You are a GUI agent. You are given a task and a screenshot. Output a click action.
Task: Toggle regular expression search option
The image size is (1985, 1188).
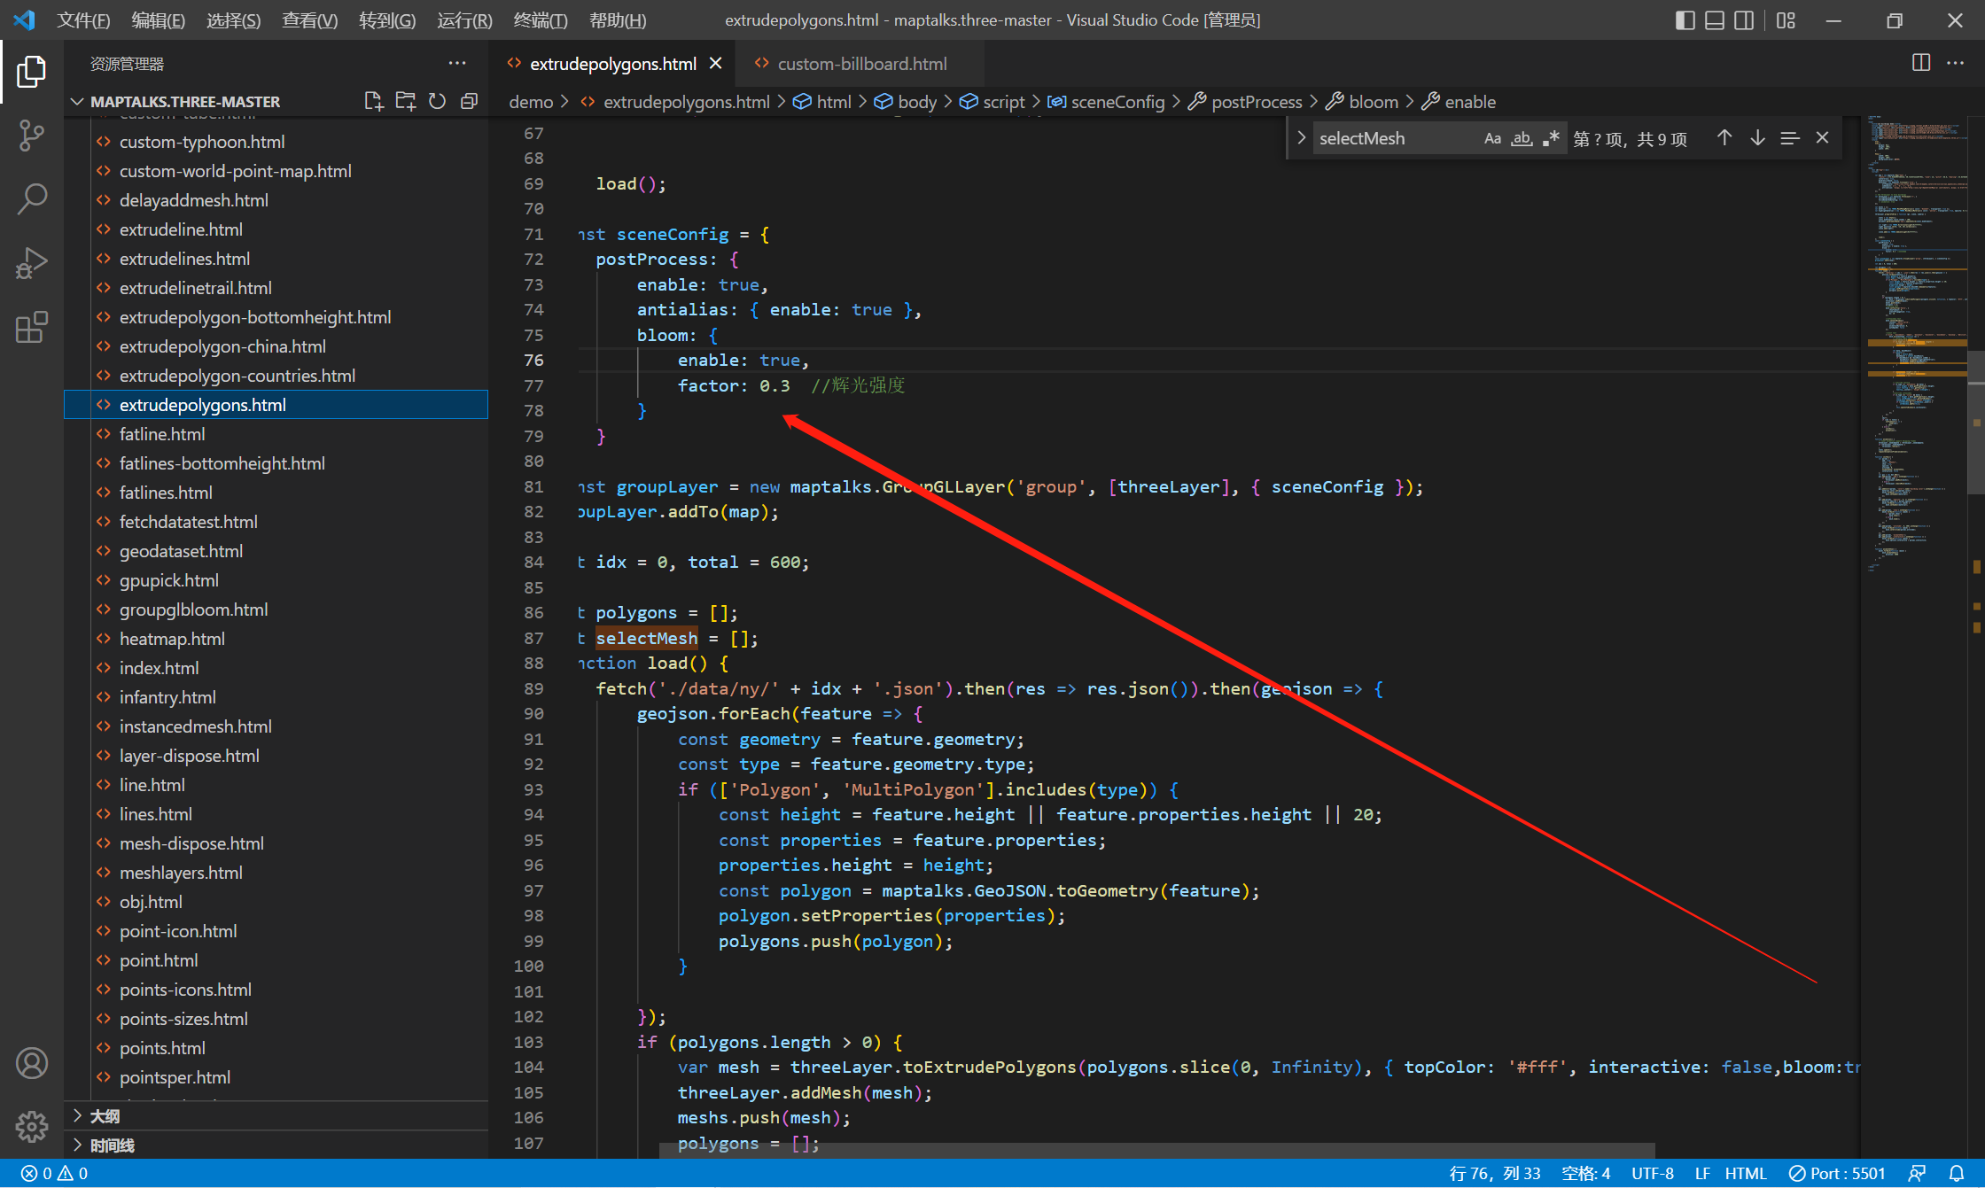(1551, 138)
